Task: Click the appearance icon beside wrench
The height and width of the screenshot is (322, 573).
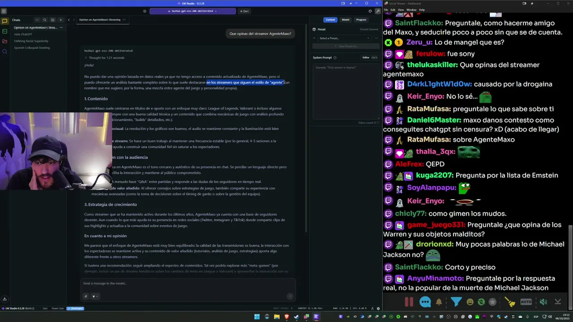Action: click(x=370, y=11)
